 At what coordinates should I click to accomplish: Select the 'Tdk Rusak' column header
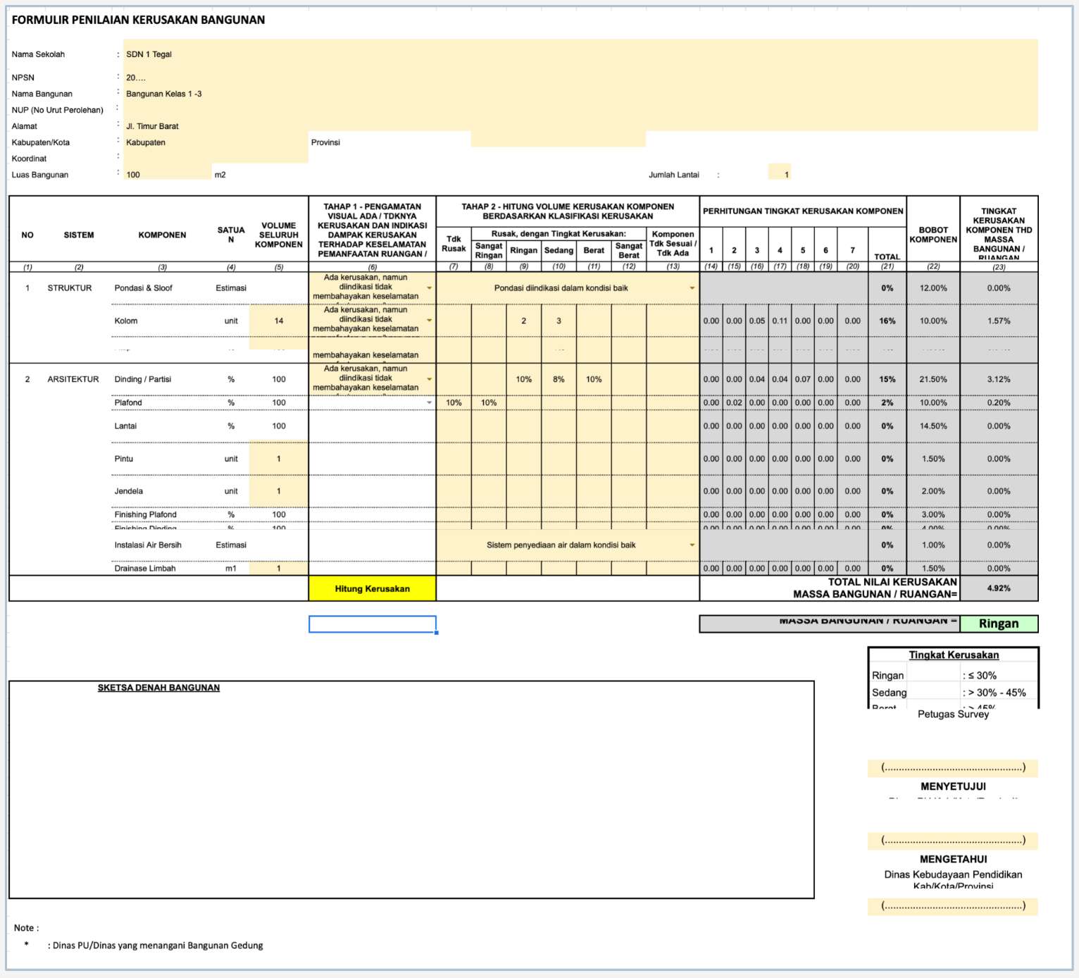(x=454, y=244)
